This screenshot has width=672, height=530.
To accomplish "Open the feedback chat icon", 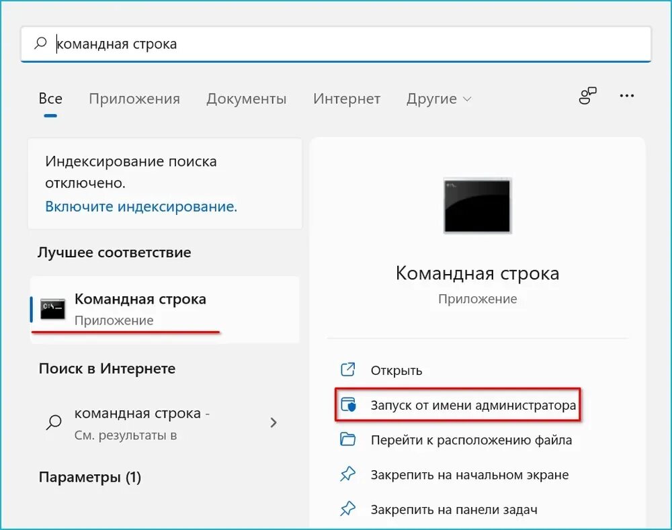I will (587, 95).
